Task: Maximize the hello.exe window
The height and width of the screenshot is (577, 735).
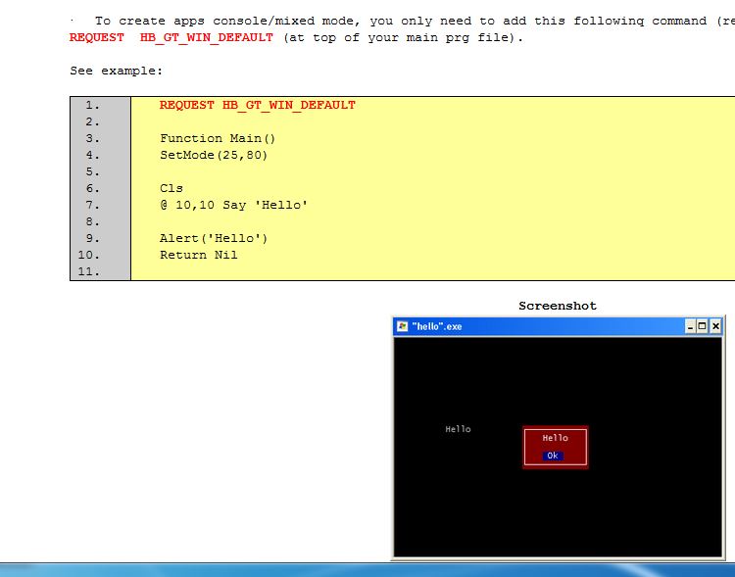Action: click(703, 326)
